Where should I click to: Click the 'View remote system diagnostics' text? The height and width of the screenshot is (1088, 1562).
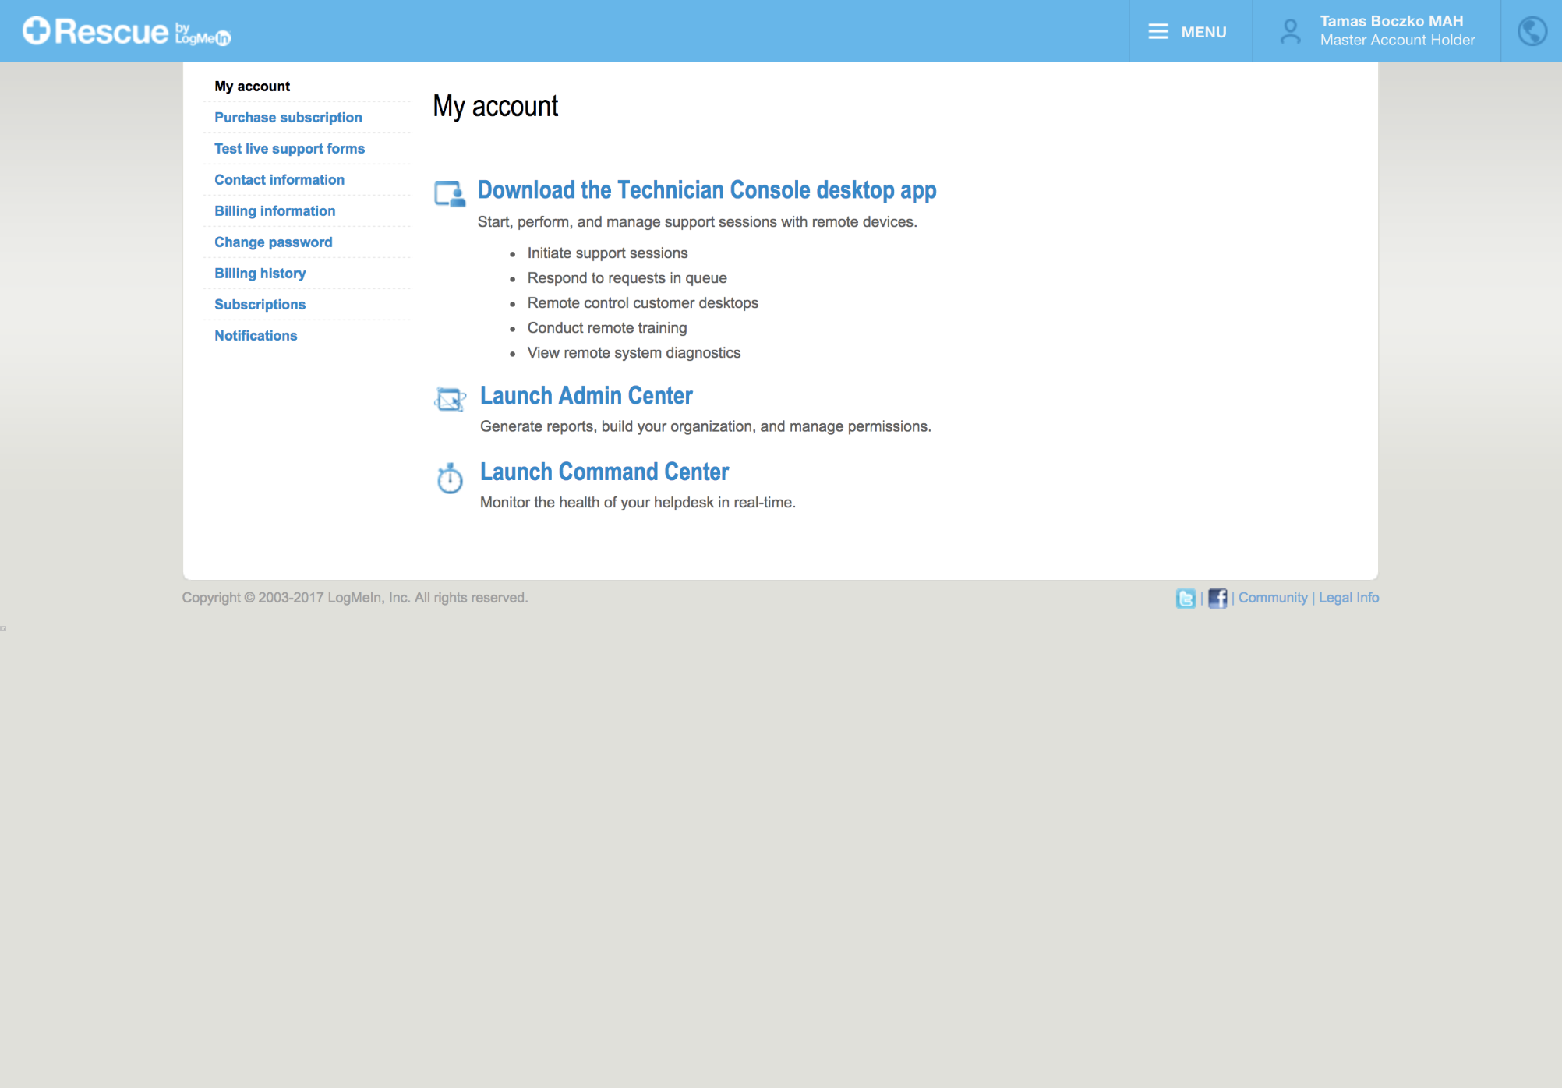pyautogui.click(x=634, y=353)
